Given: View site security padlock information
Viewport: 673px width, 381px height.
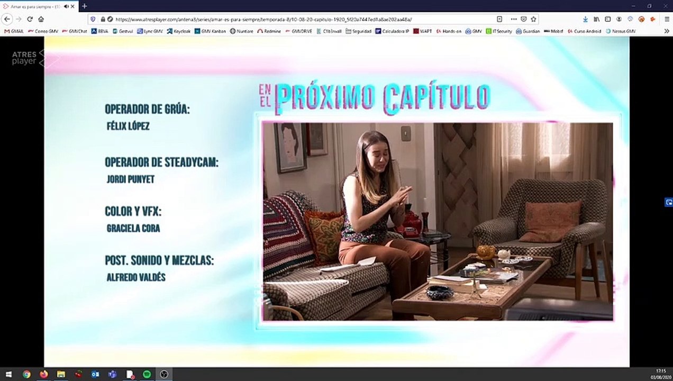Looking at the screenshot, I should (103, 19).
